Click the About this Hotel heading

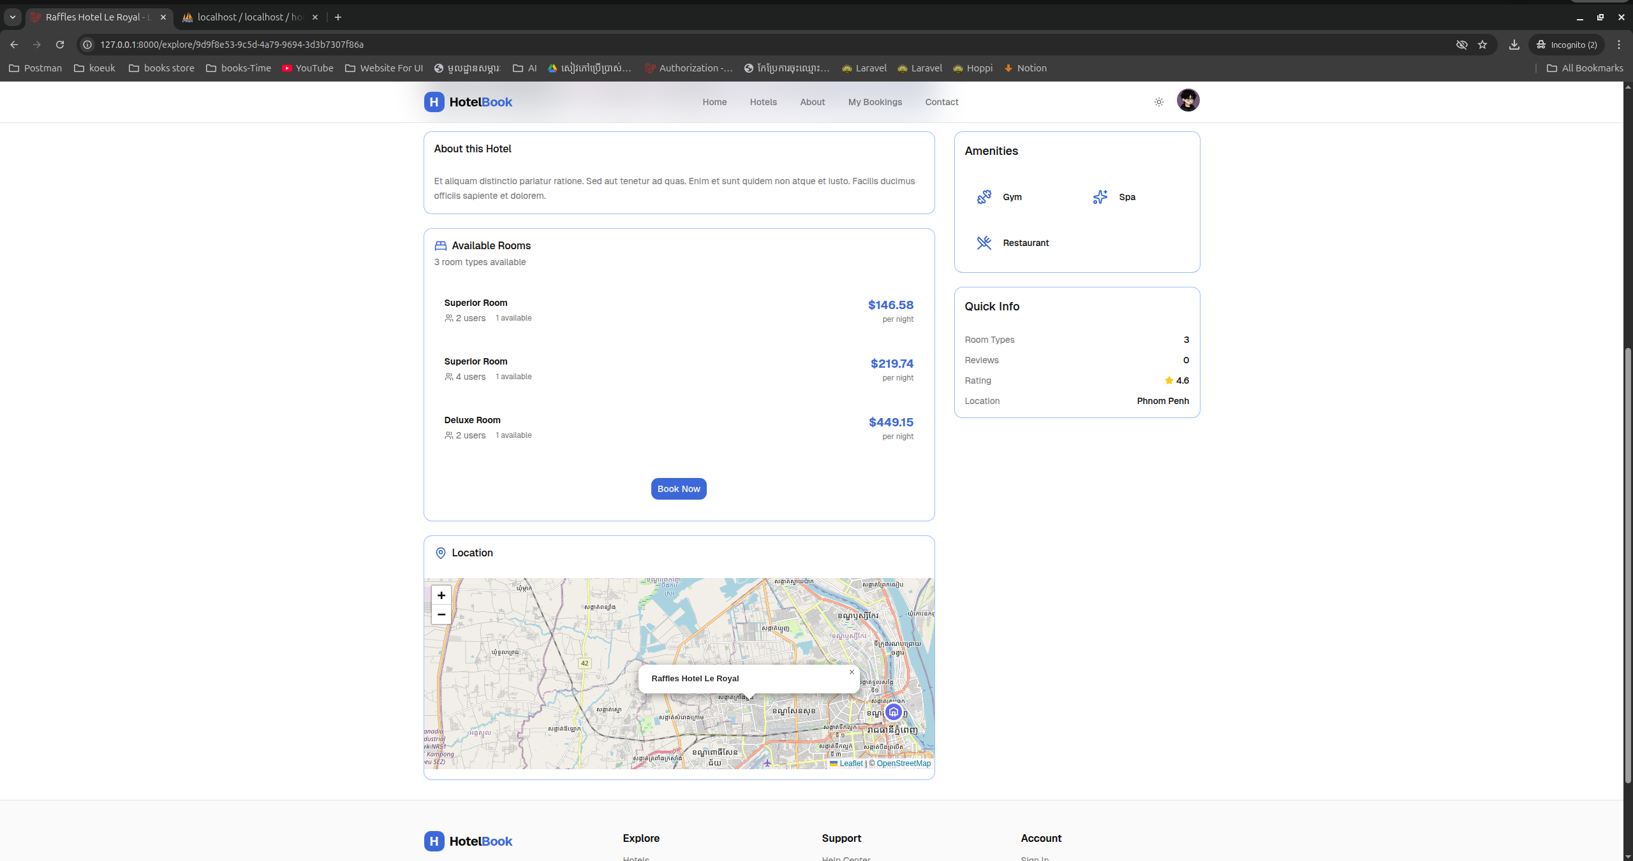tap(473, 148)
